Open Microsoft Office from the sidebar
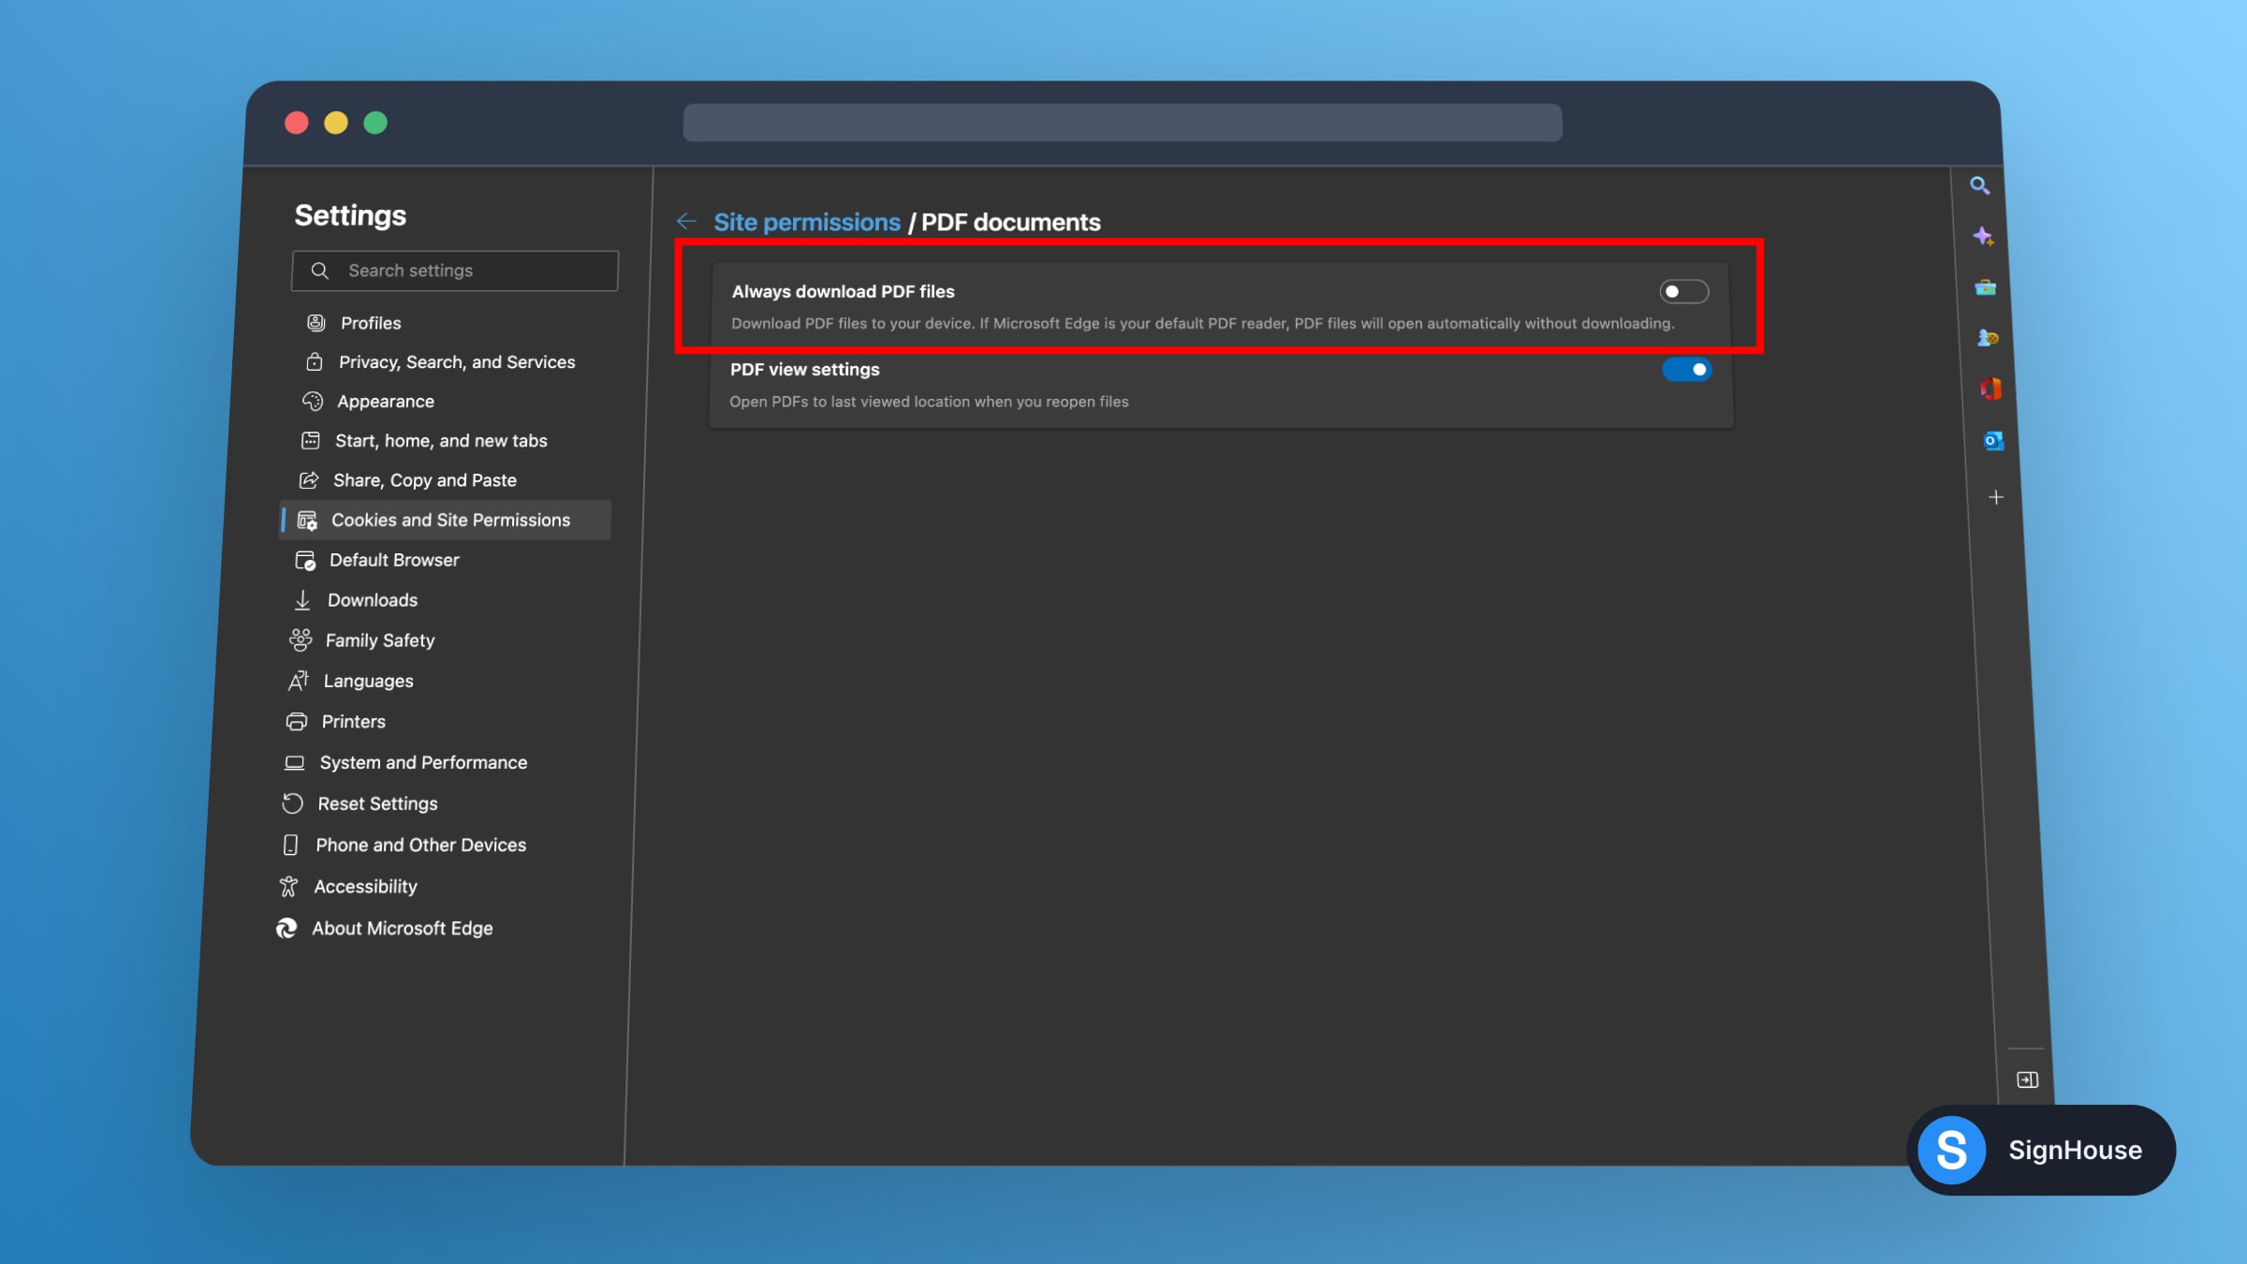 pyautogui.click(x=1990, y=389)
